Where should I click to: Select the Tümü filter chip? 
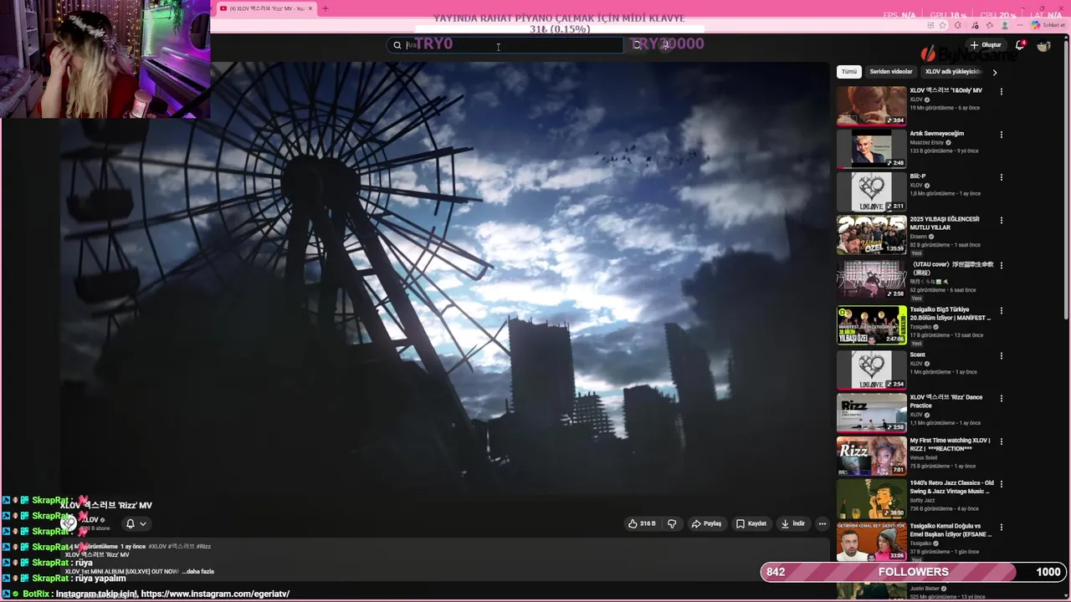(x=849, y=72)
